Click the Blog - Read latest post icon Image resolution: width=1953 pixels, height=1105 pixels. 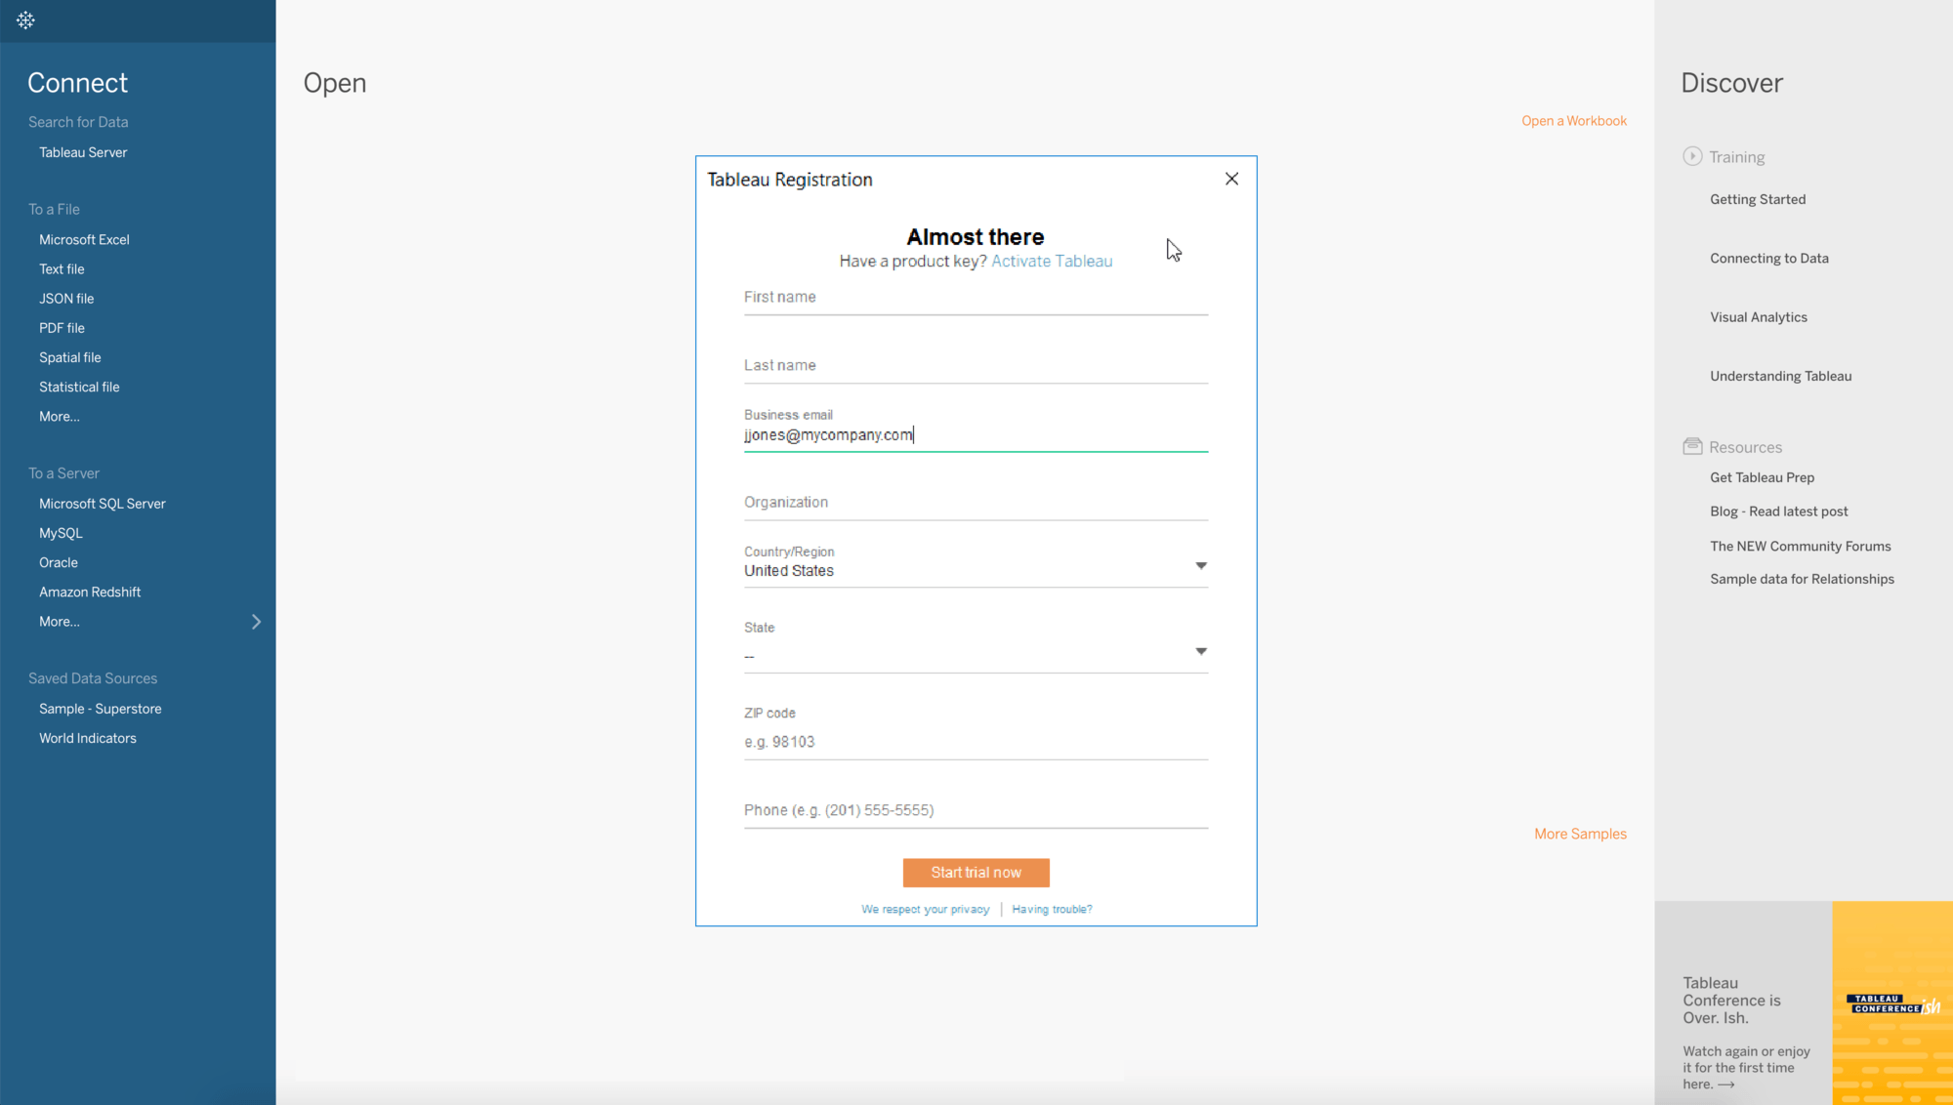(x=1778, y=511)
